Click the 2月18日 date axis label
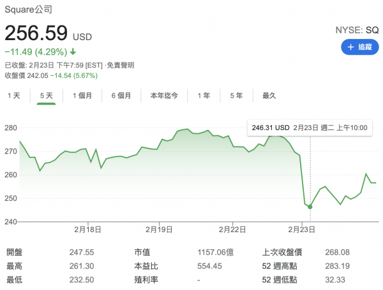 87,229
